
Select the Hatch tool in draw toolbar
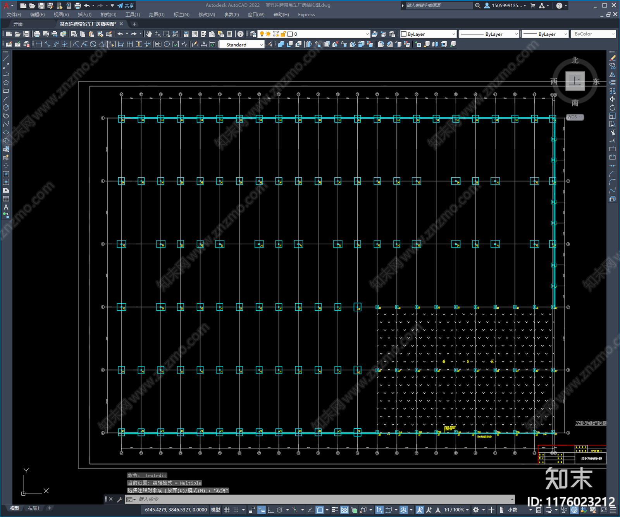pyautogui.click(x=6, y=174)
